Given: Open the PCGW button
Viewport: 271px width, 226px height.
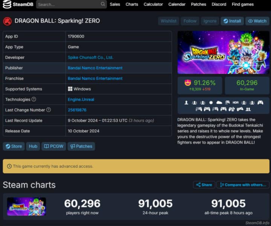Looking at the screenshot, I should (x=53, y=146).
